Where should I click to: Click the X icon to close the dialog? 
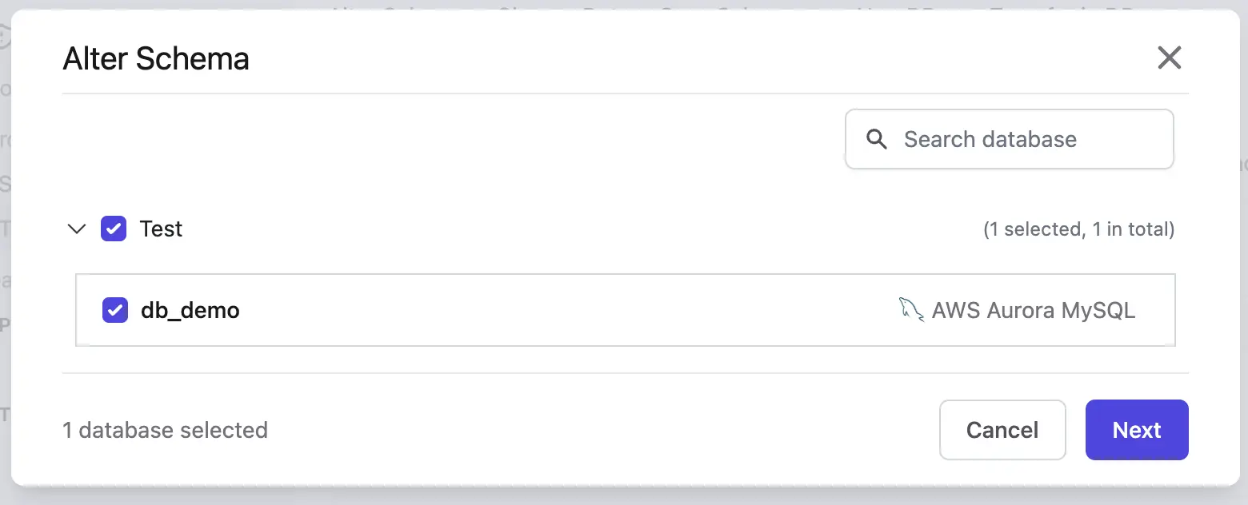[1170, 58]
